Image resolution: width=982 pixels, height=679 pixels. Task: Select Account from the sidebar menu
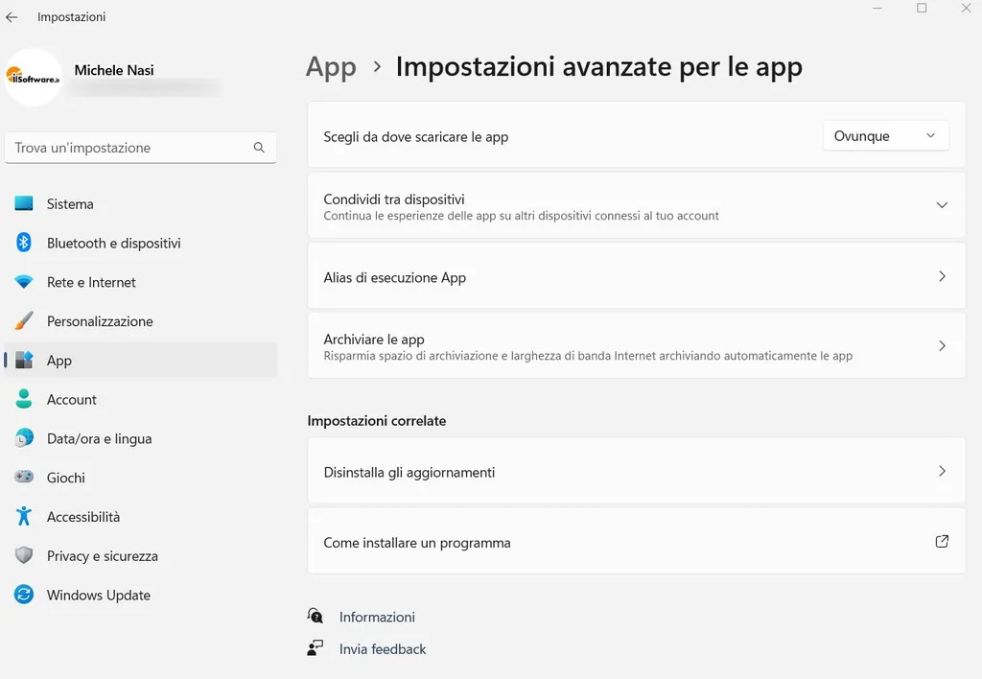click(71, 400)
